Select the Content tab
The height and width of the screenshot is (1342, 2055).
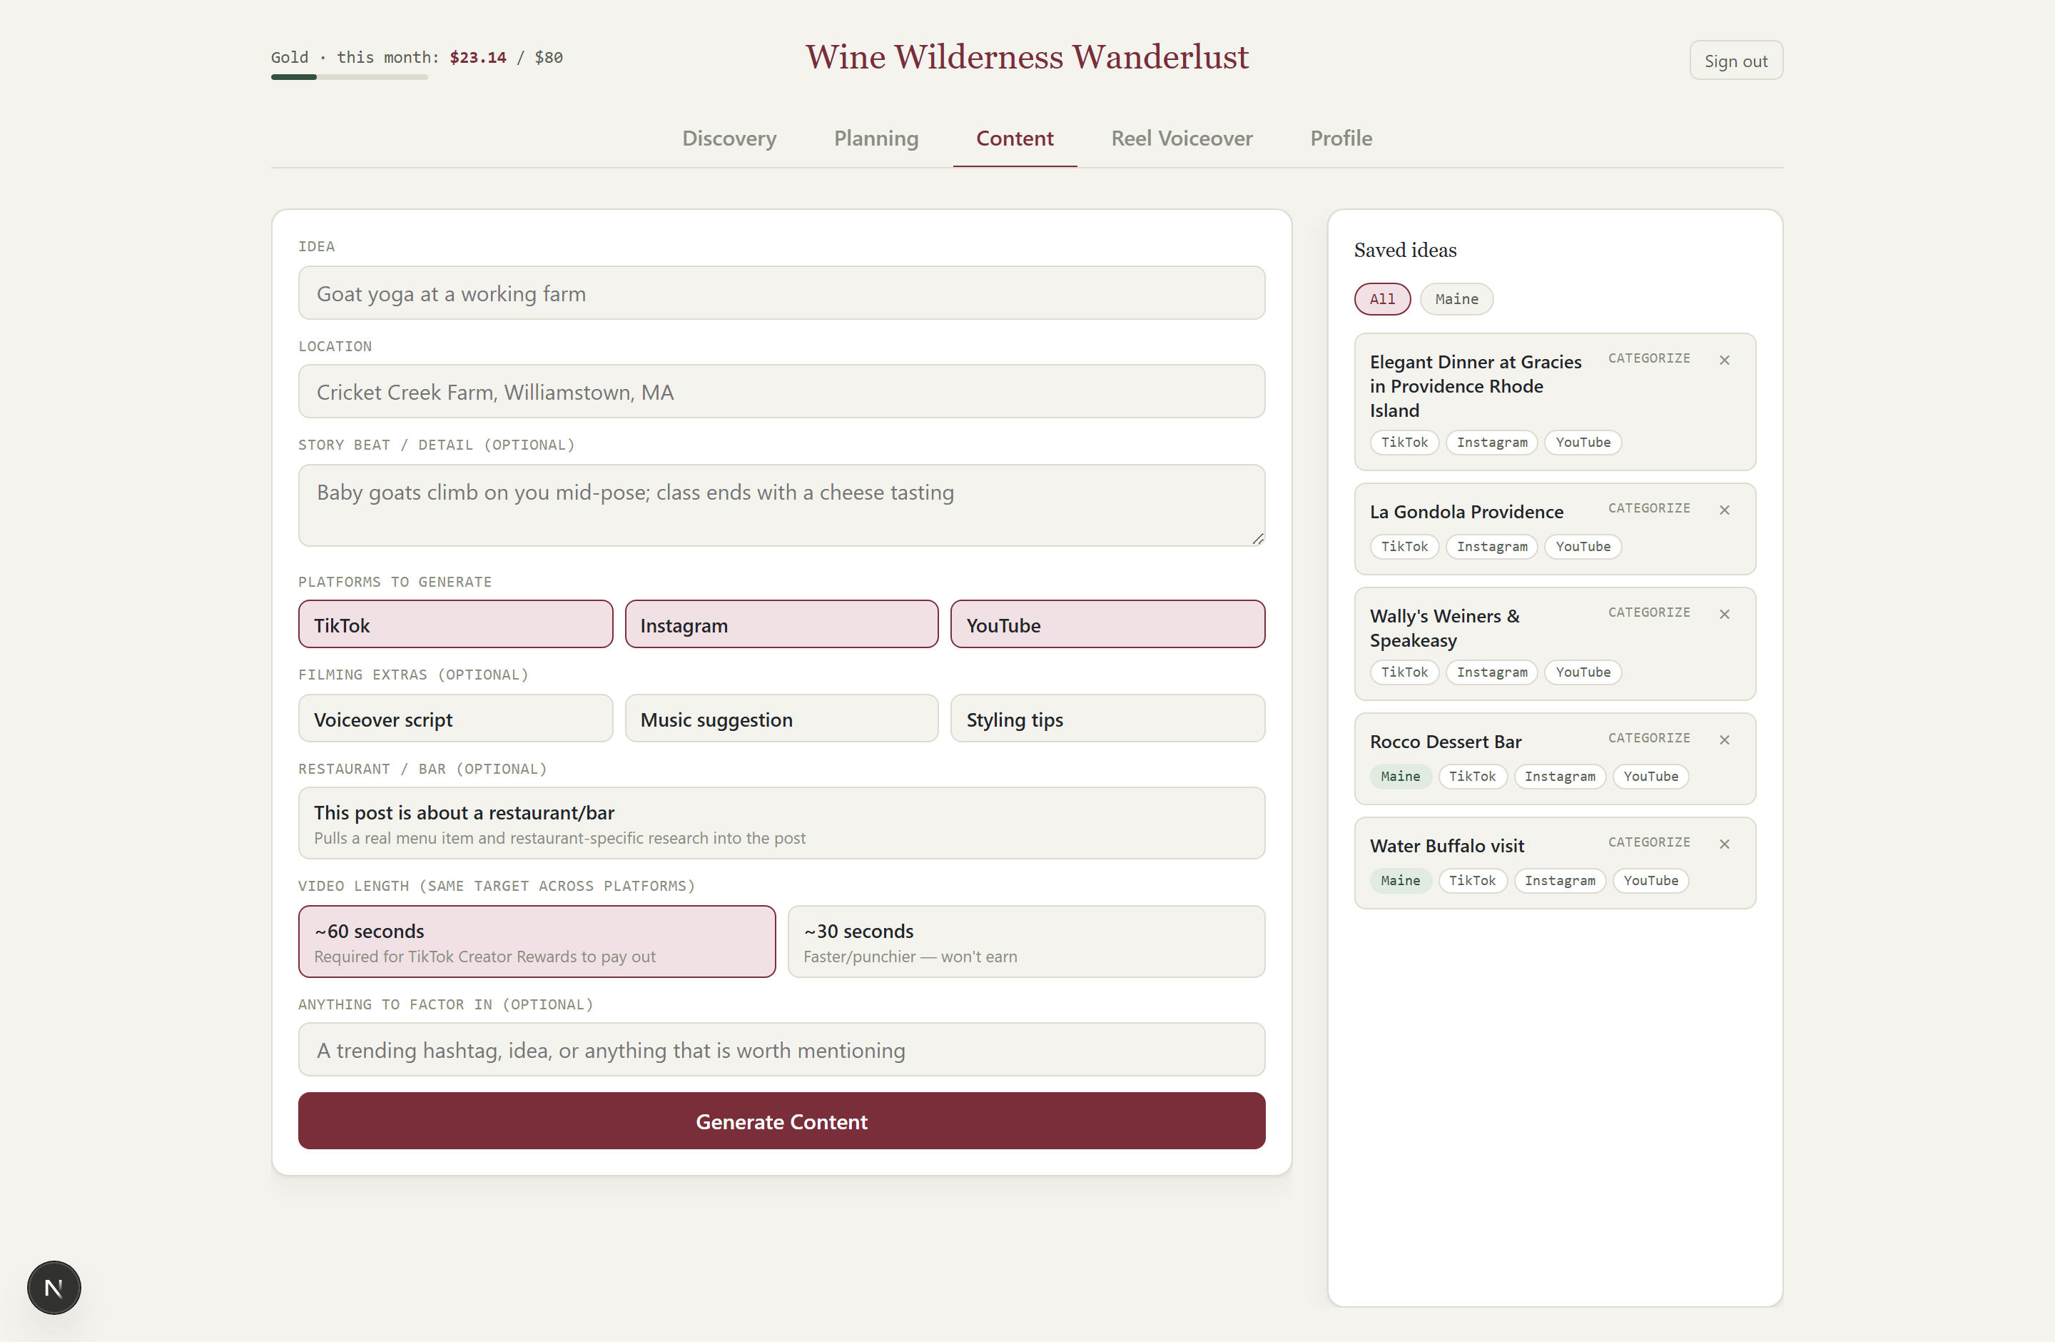click(1015, 138)
